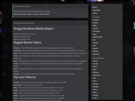Image resolution: width=135 pixels, height=101 pixels.
Task: Open Celeste hero report
Action: point(95,64)
